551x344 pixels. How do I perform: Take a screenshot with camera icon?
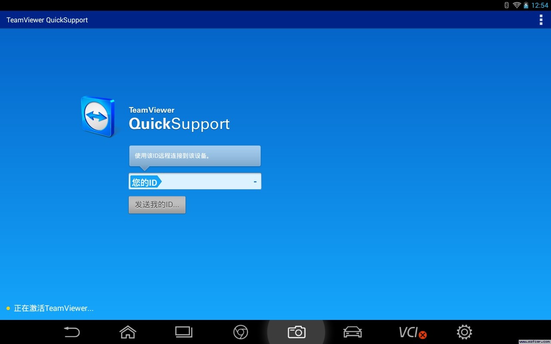(297, 332)
